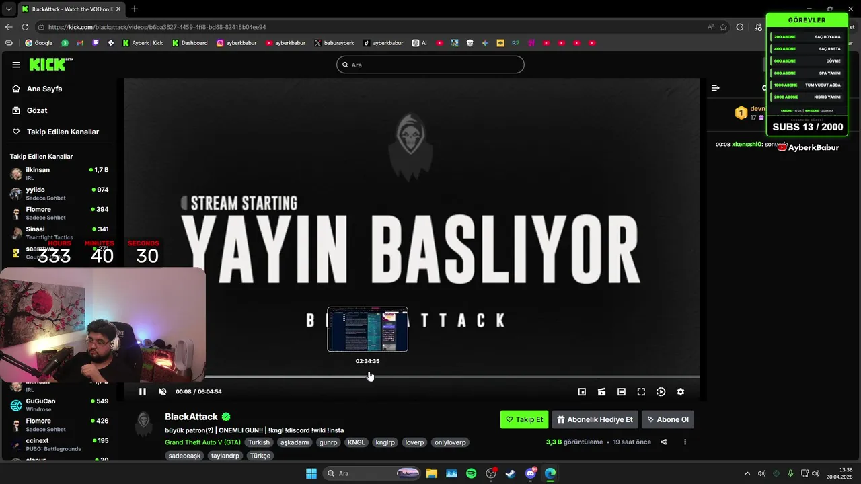
Task: Focus the Ara search field on Kick
Action: coord(430,65)
